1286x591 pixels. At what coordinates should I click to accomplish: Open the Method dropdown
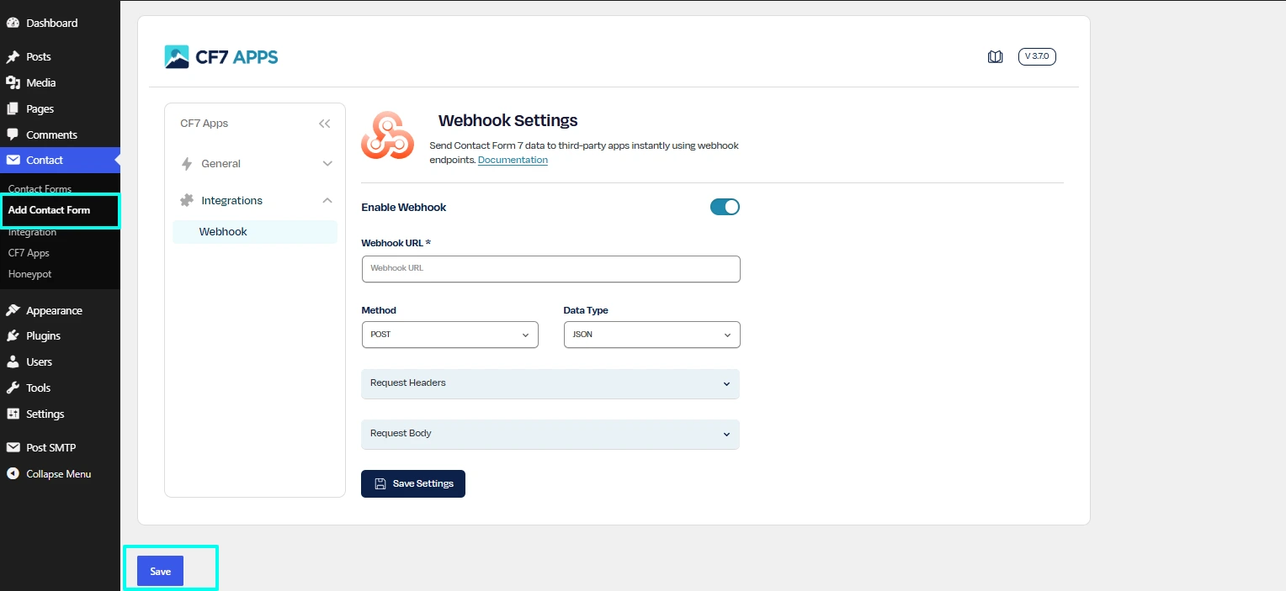449,335
